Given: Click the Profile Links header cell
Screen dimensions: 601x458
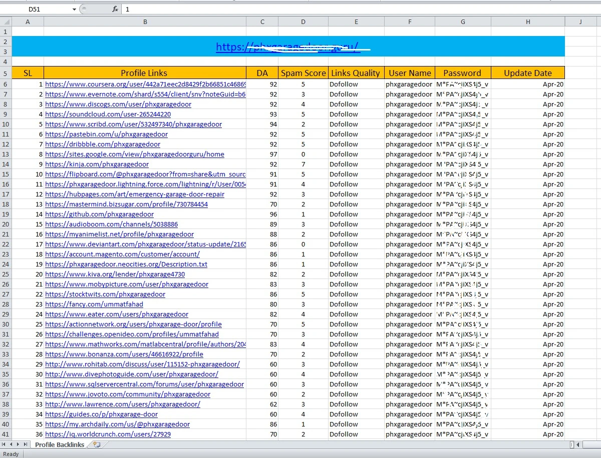Looking at the screenshot, I should [145, 73].
